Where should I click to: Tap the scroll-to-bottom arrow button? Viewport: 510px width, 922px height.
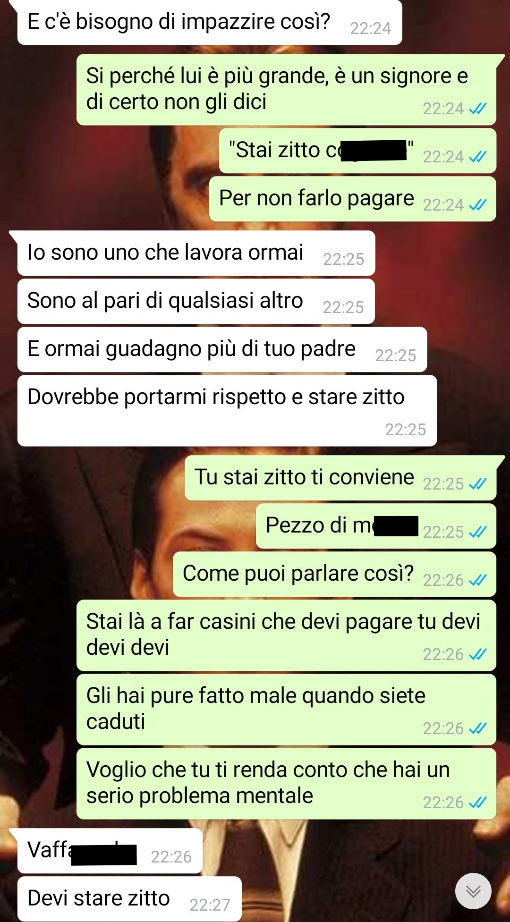tap(473, 891)
